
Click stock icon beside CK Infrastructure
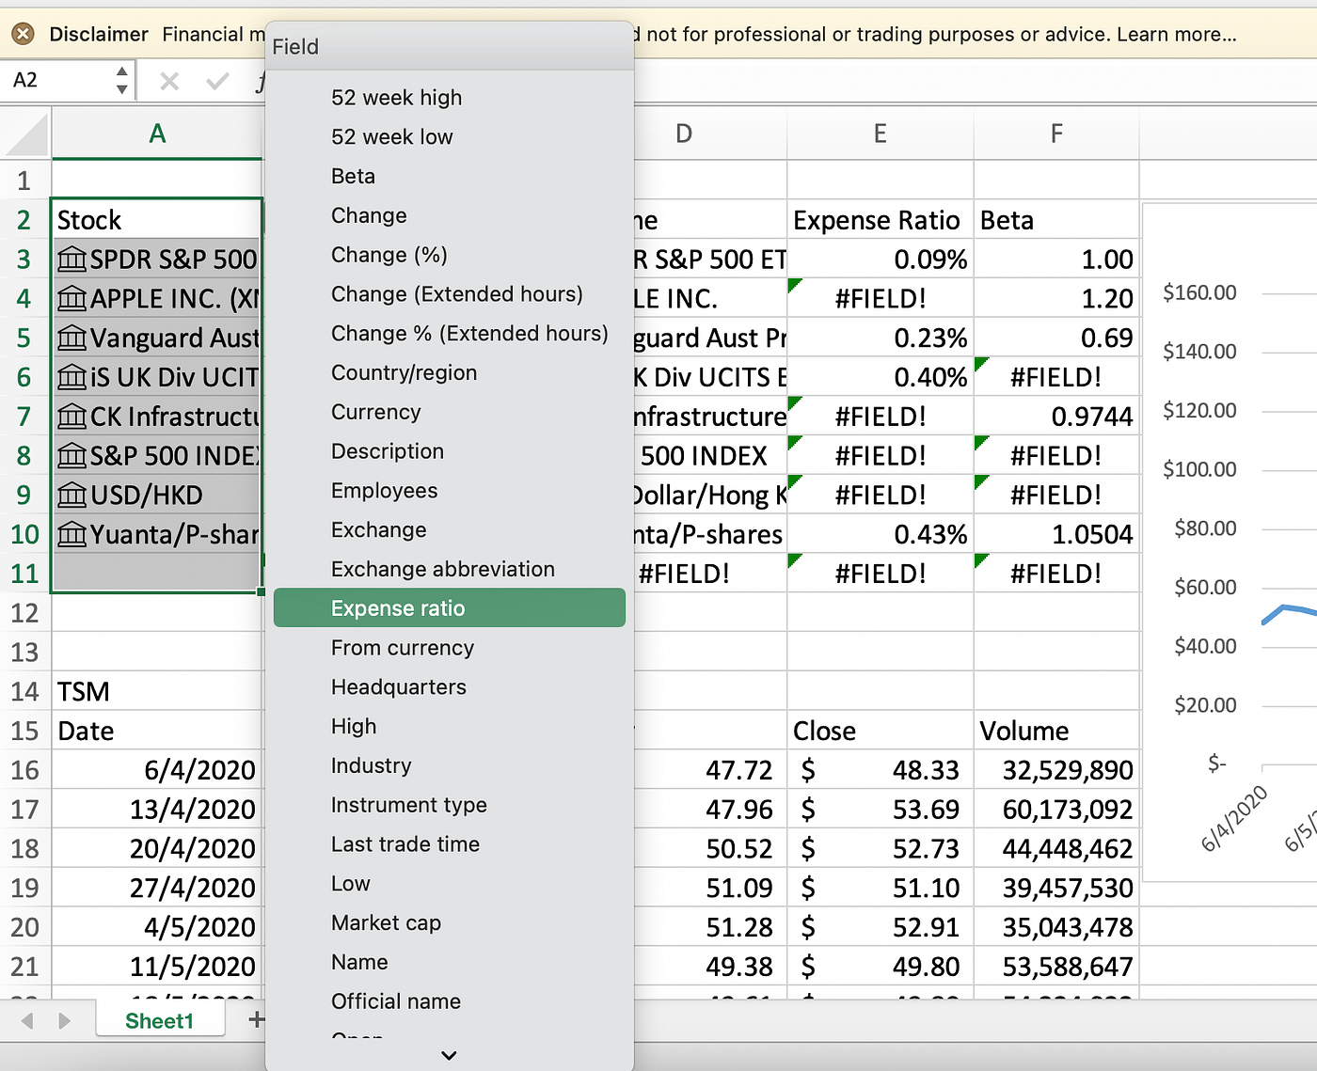72,417
